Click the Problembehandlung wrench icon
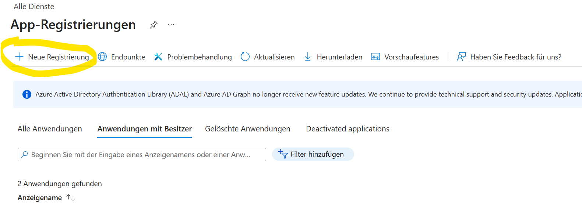 158,57
